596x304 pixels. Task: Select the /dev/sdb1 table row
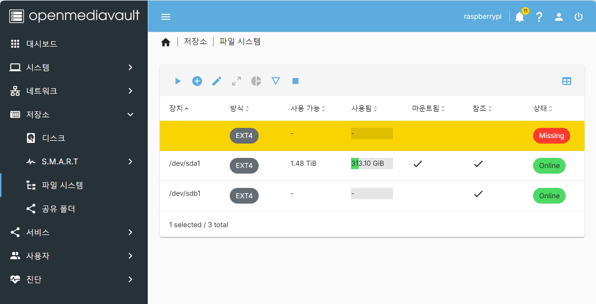tap(185, 194)
